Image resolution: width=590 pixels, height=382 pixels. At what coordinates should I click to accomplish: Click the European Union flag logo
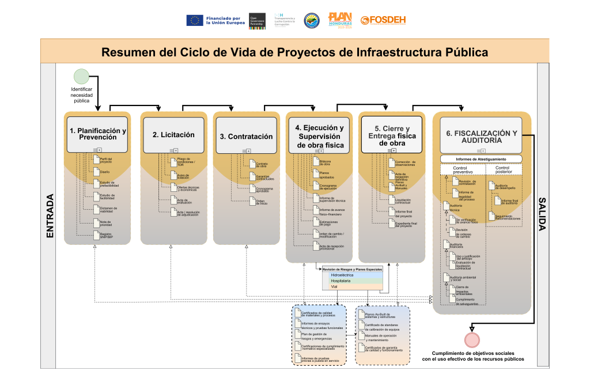click(x=195, y=20)
